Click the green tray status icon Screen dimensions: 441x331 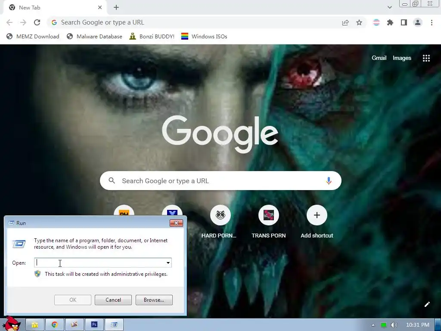point(383,325)
